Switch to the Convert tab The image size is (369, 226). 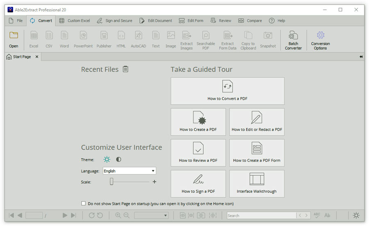coord(41,21)
